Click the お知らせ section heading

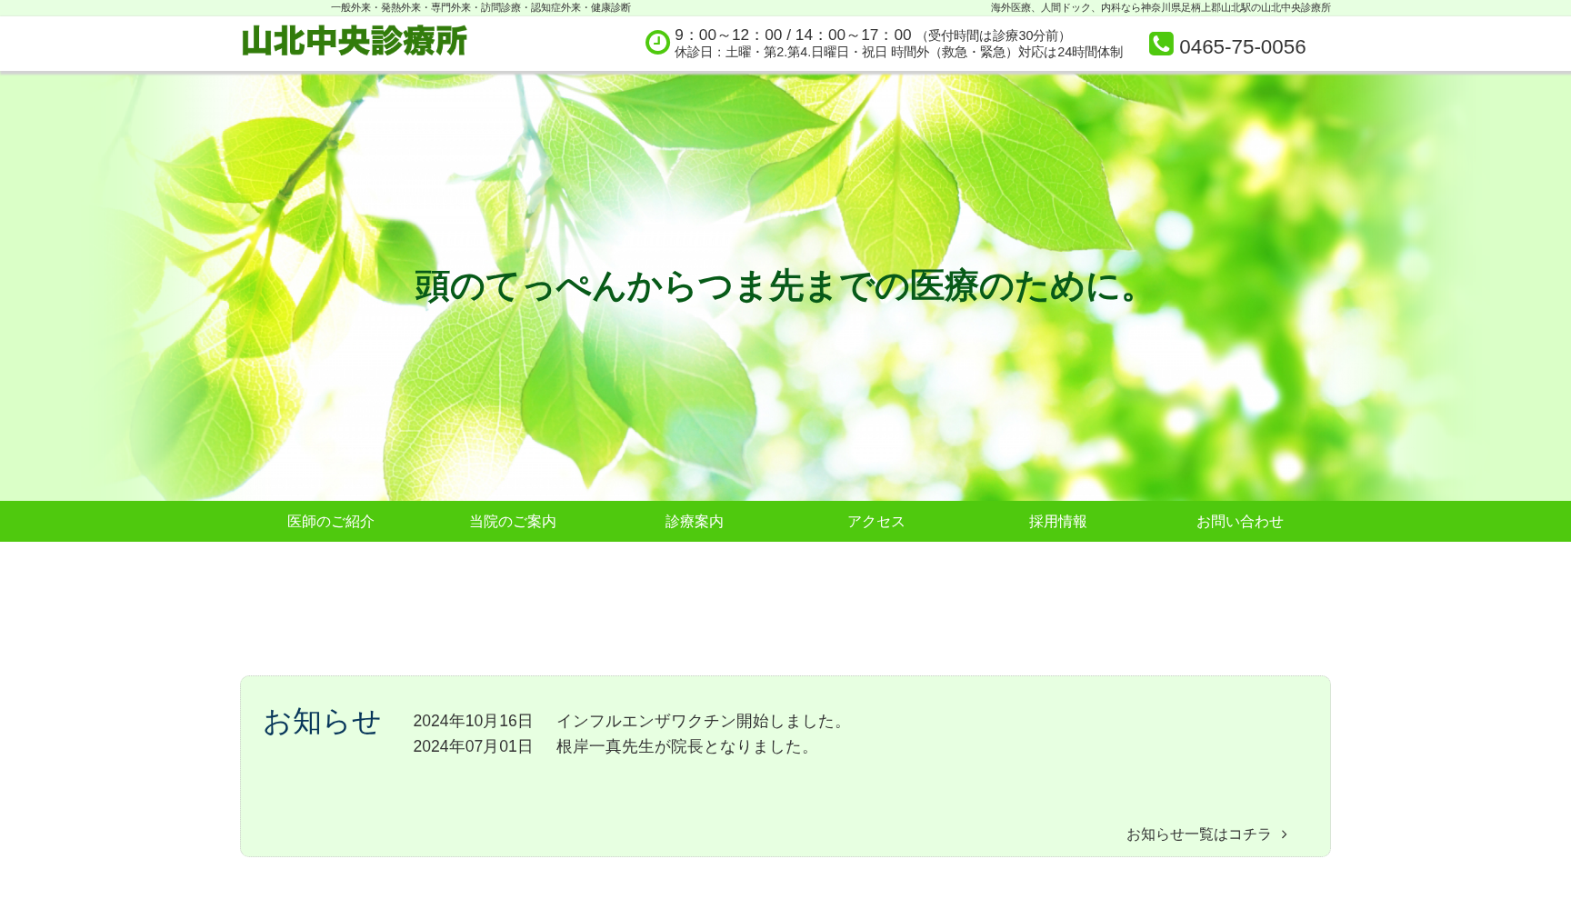coord(321,723)
